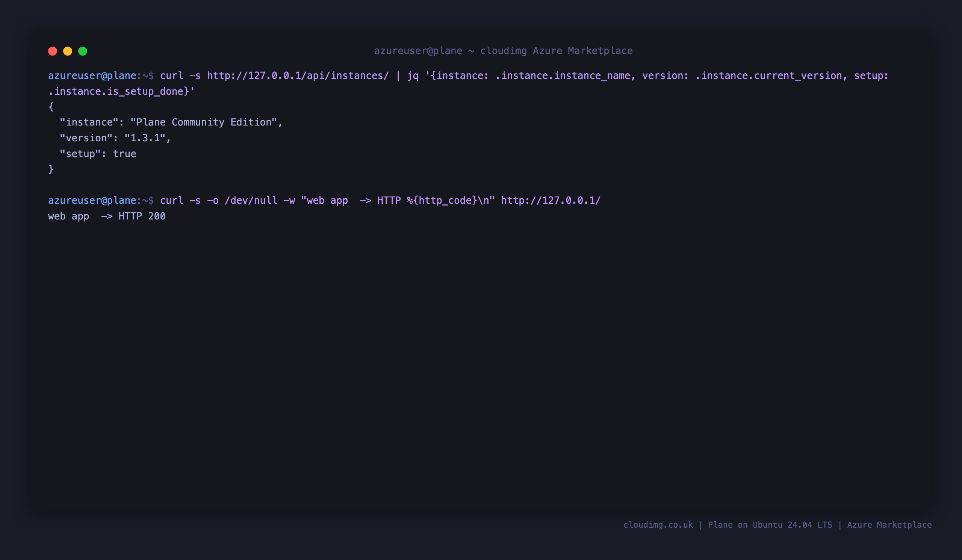
Task: Click the second 'azureuser@plane' prompt
Action: click(92, 200)
